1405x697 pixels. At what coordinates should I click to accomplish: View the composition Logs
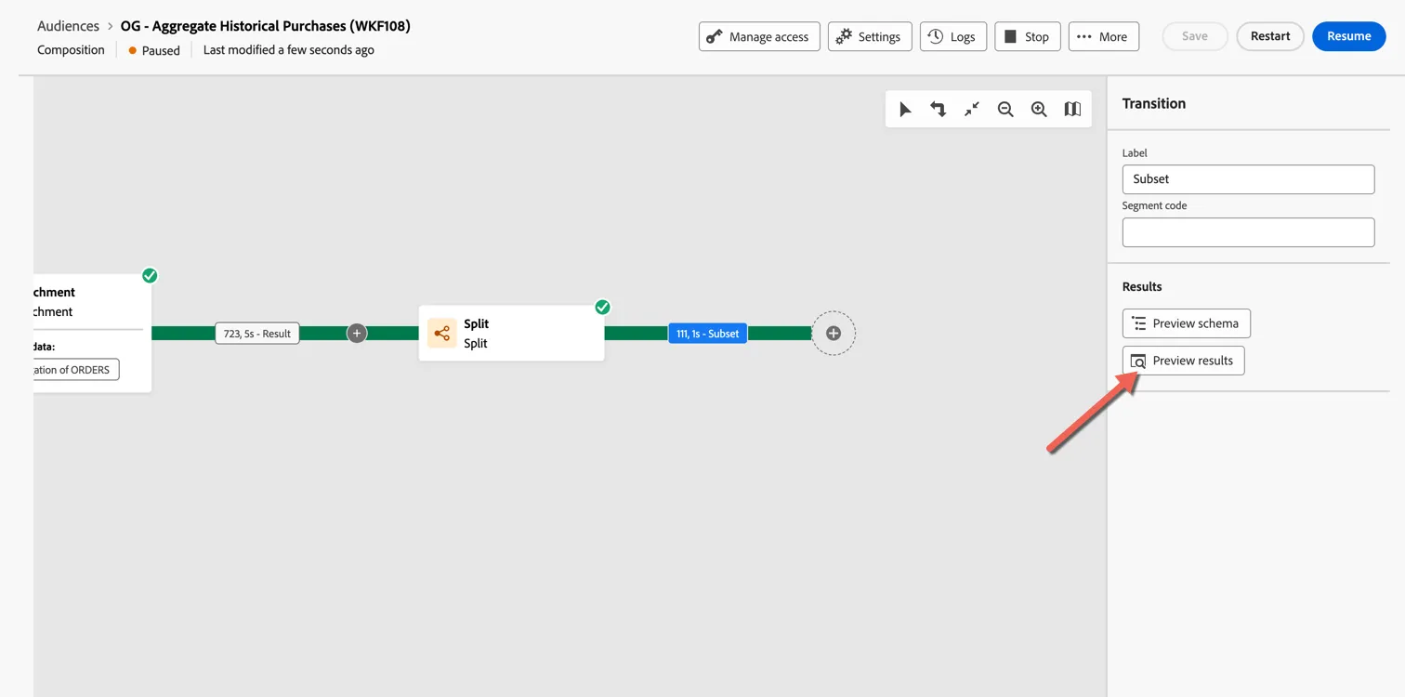(953, 36)
